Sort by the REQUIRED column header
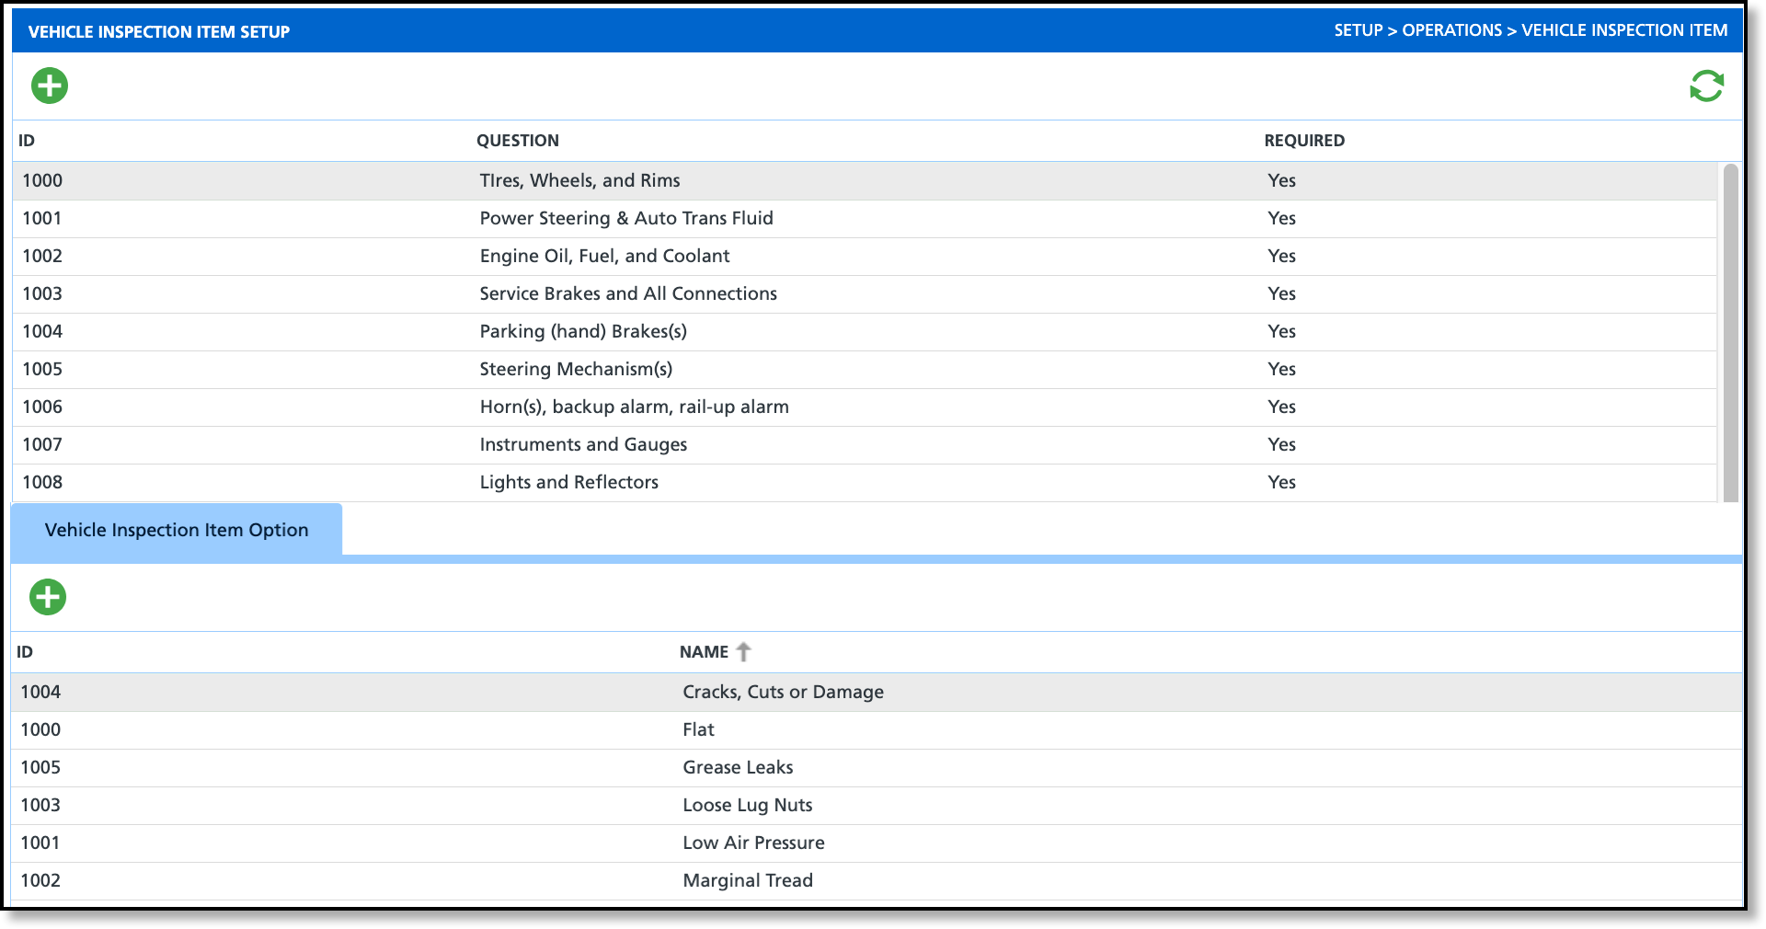 1304,141
